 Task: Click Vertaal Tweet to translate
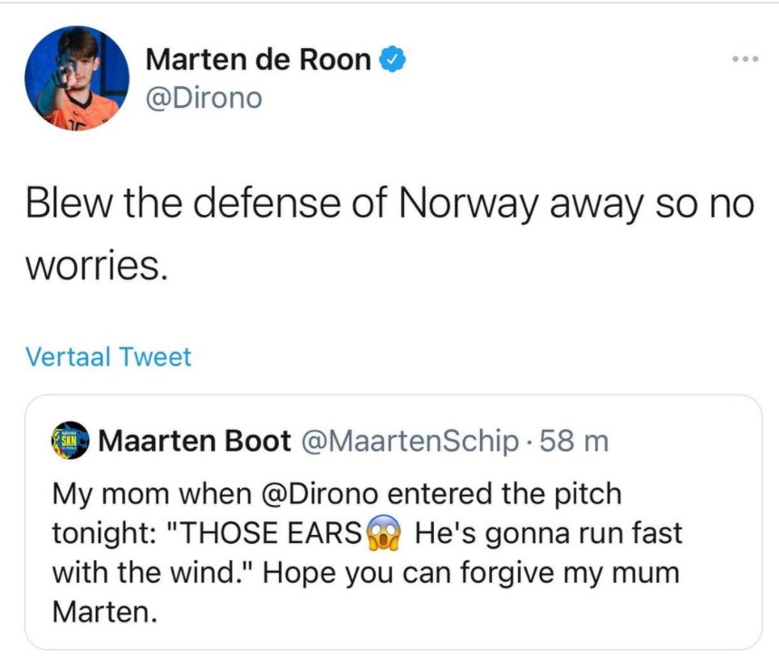[x=109, y=357]
